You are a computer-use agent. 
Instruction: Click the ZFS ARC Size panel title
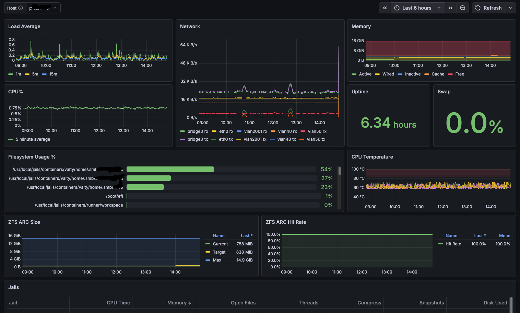click(x=24, y=222)
